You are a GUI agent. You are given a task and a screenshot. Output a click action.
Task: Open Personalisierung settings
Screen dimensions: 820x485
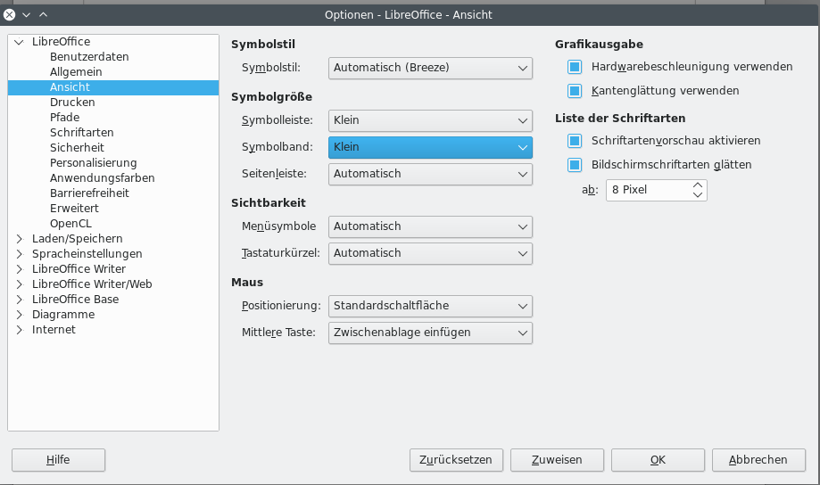93,162
